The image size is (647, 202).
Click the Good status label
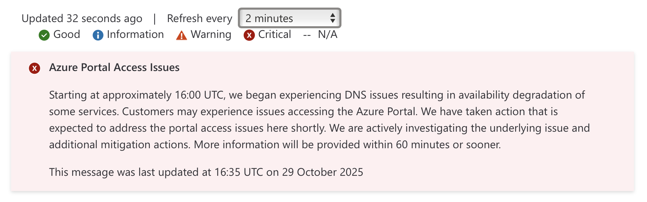(x=67, y=34)
